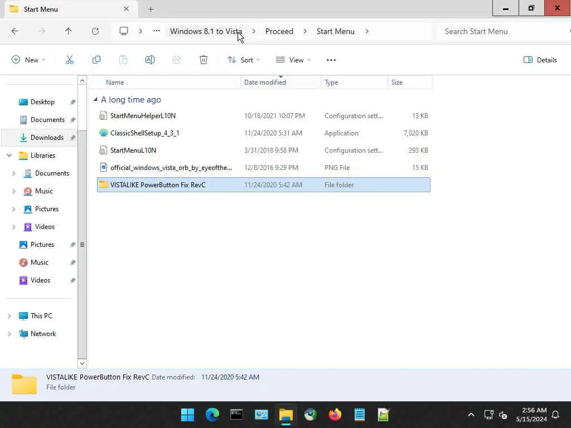Image resolution: width=571 pixels, height=428 pixels.
Task: Toggle the pin beside sidebar Videos
Action: click(x=73, y=281)
